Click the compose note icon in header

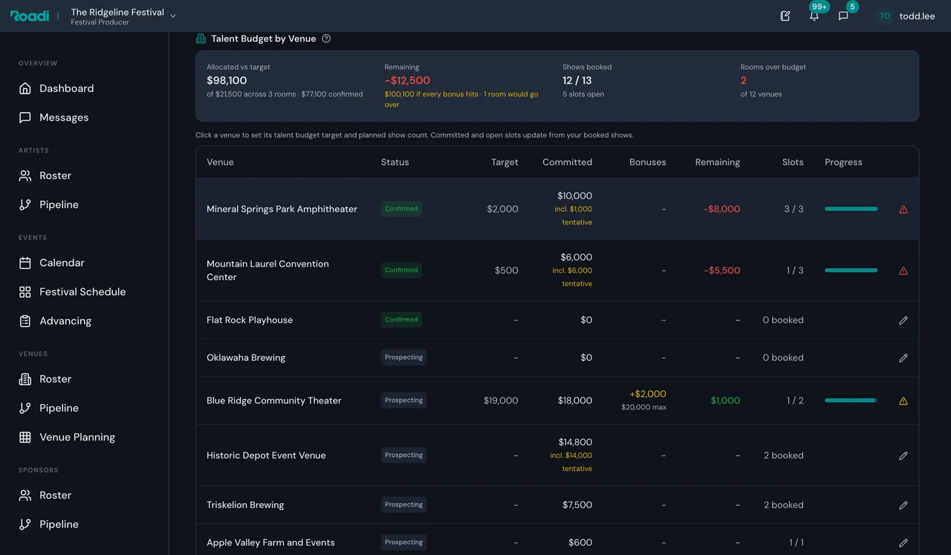point(785,16)
